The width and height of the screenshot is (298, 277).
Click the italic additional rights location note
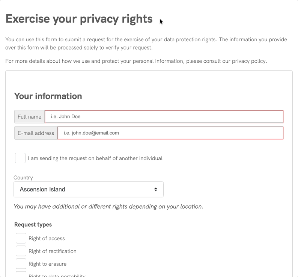tap(108, 206)
